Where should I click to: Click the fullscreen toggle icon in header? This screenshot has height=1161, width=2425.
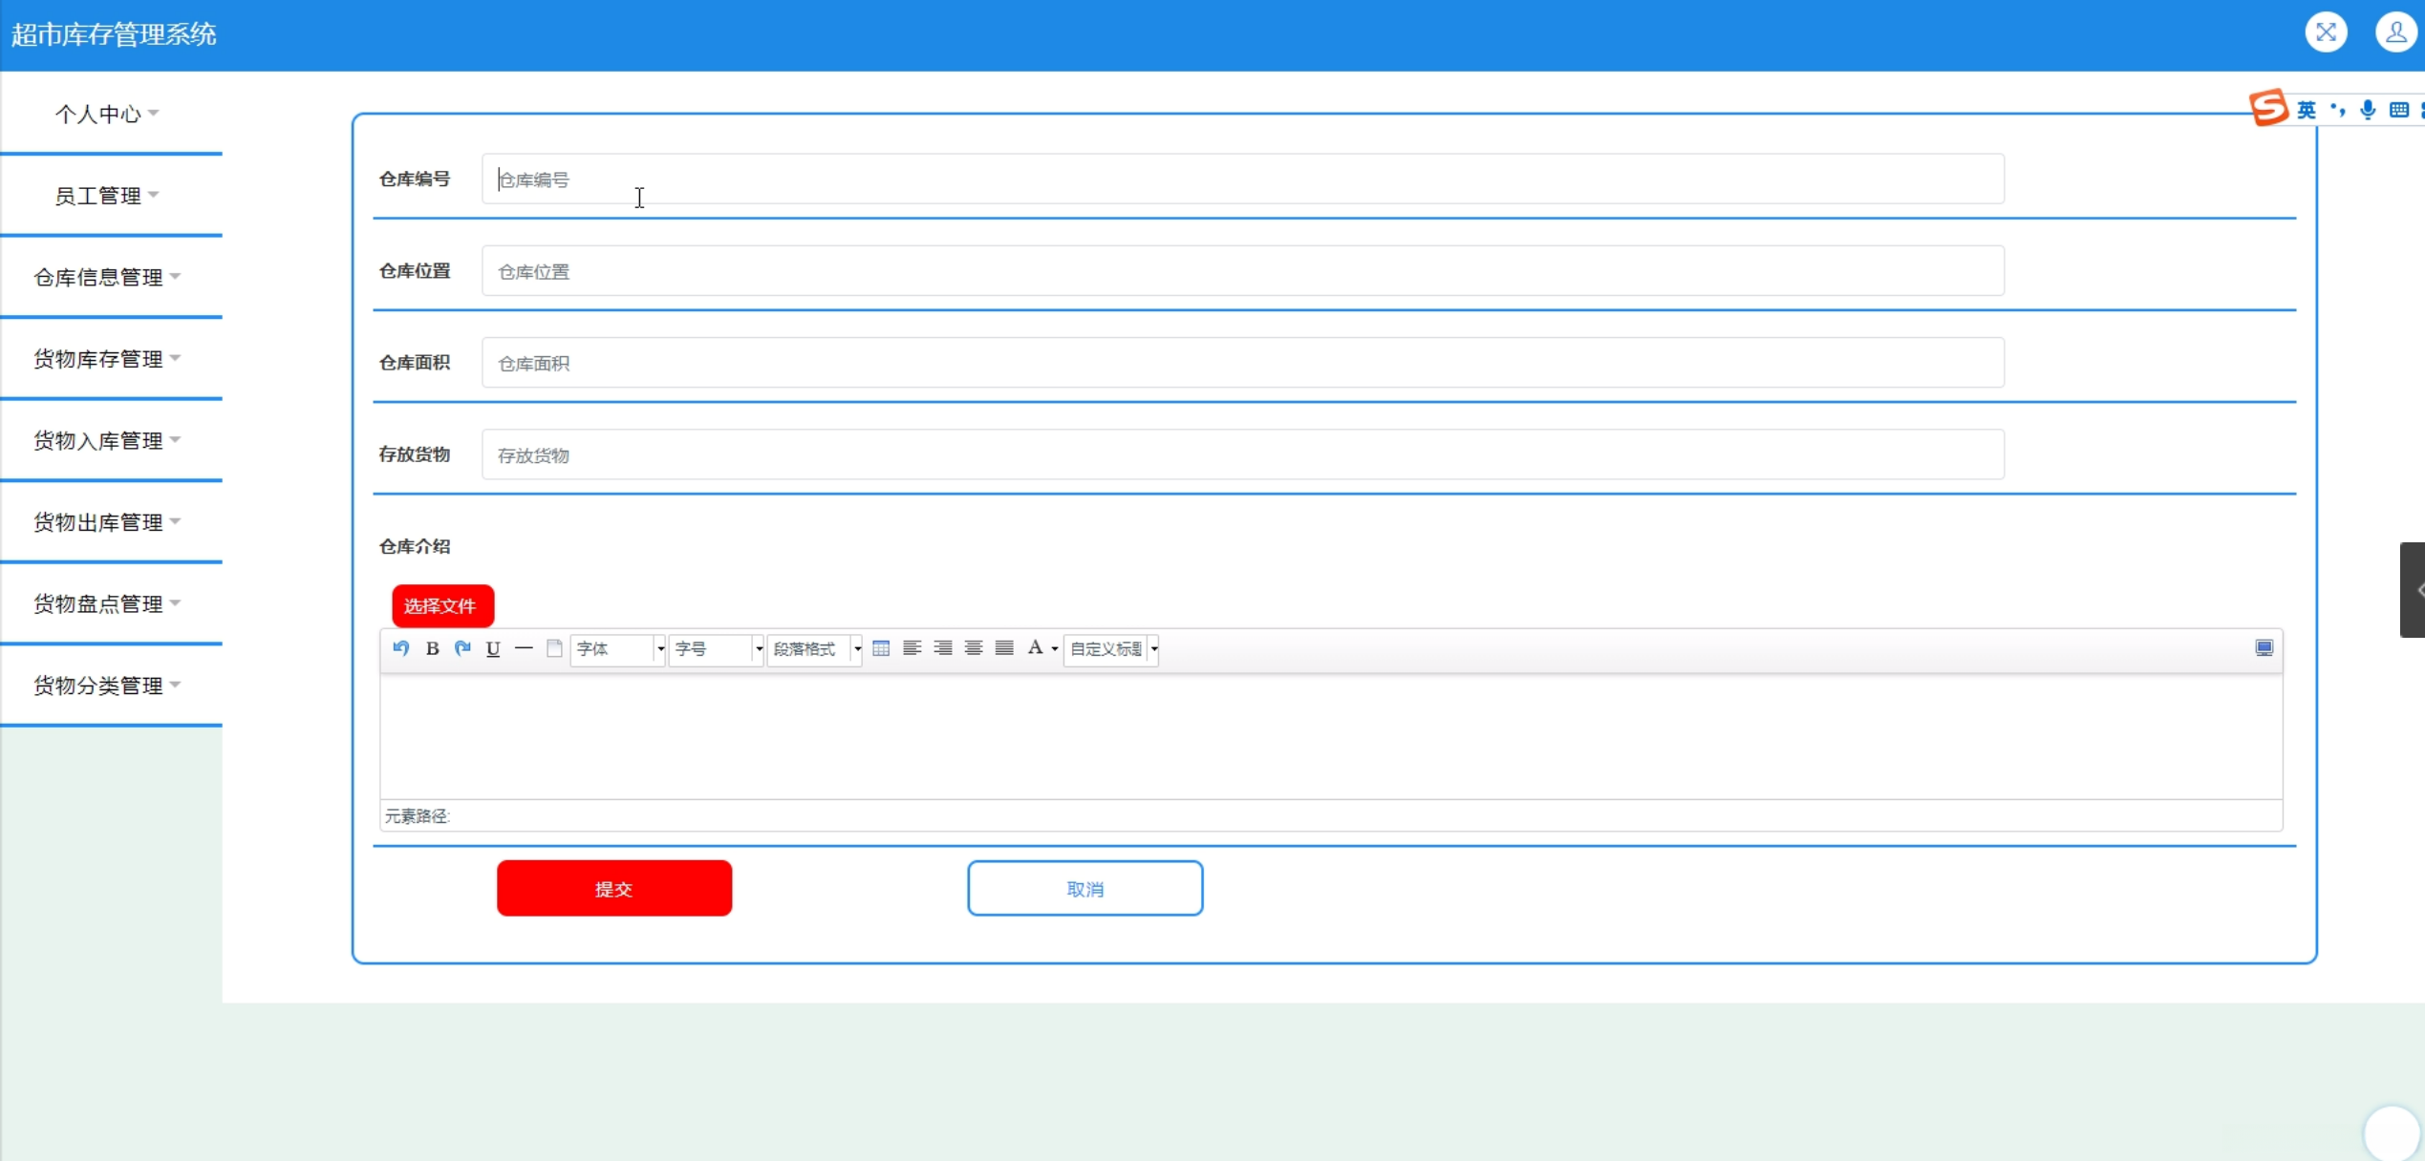(2326, 32)
